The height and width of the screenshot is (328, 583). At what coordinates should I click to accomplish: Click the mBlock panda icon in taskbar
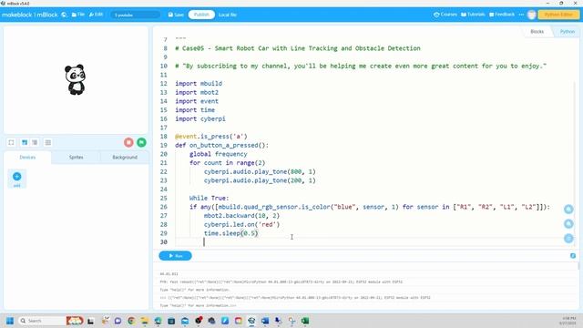tap(251, 321)
